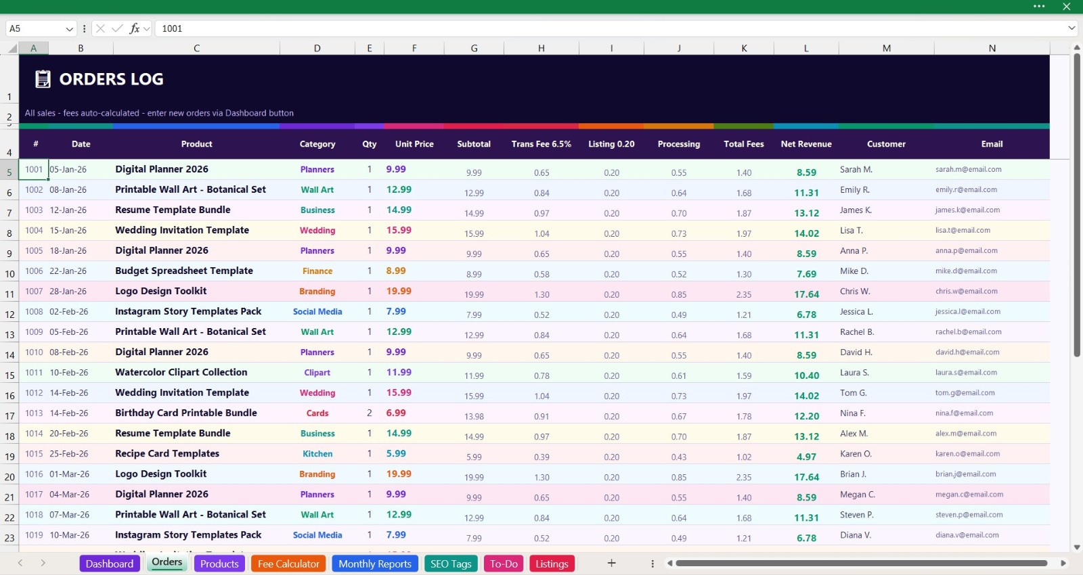Go to the Fee Calculator tab
The image size is (1083, 575).
tap(288, 563)
